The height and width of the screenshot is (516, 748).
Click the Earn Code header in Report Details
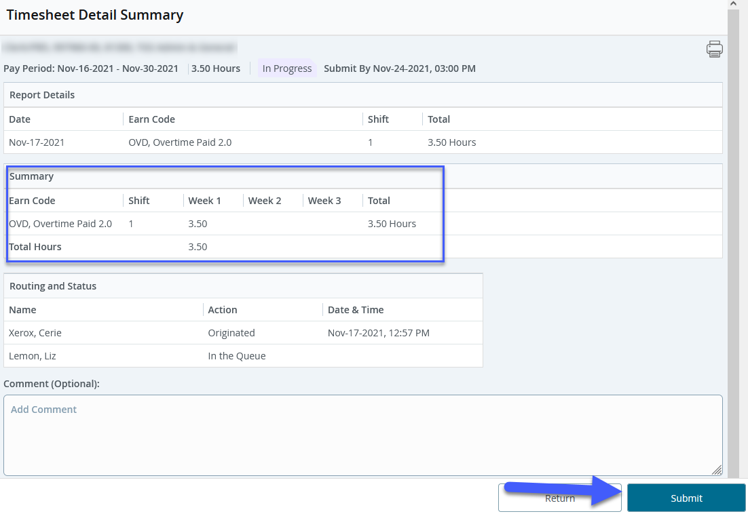coord(151,119)
